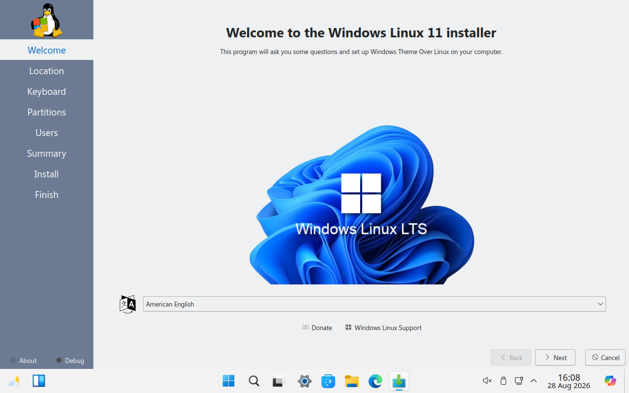Launch the Edge browser from taskbar
This screenshot has height=393, width=629.
click(x=375, y=381)
